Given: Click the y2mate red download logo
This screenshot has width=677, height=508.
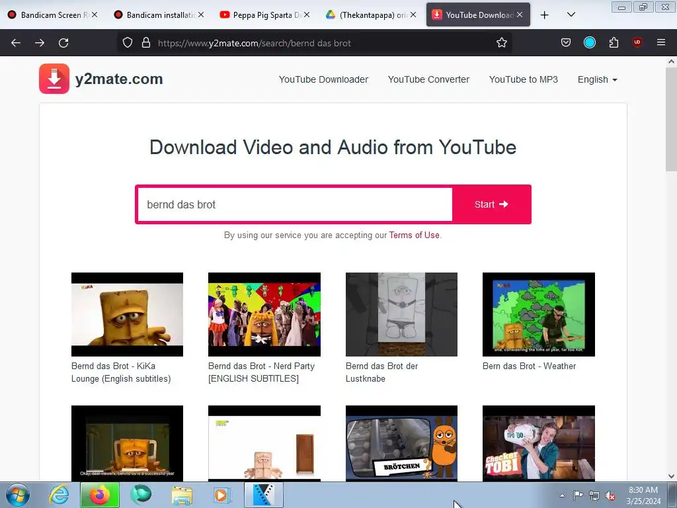Looking at the screenshot, I should [x=54, y=79].
